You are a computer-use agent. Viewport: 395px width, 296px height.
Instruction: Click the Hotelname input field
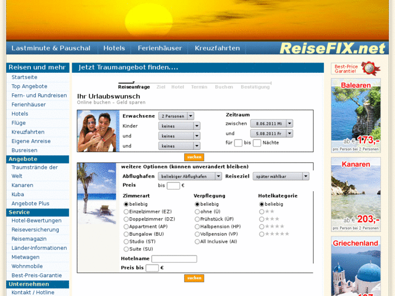point(174,259)
